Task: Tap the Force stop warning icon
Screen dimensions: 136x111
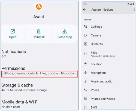Action: [x=65, y=32]
